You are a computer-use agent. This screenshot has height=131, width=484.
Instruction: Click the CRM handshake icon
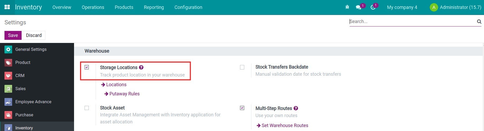8,75
